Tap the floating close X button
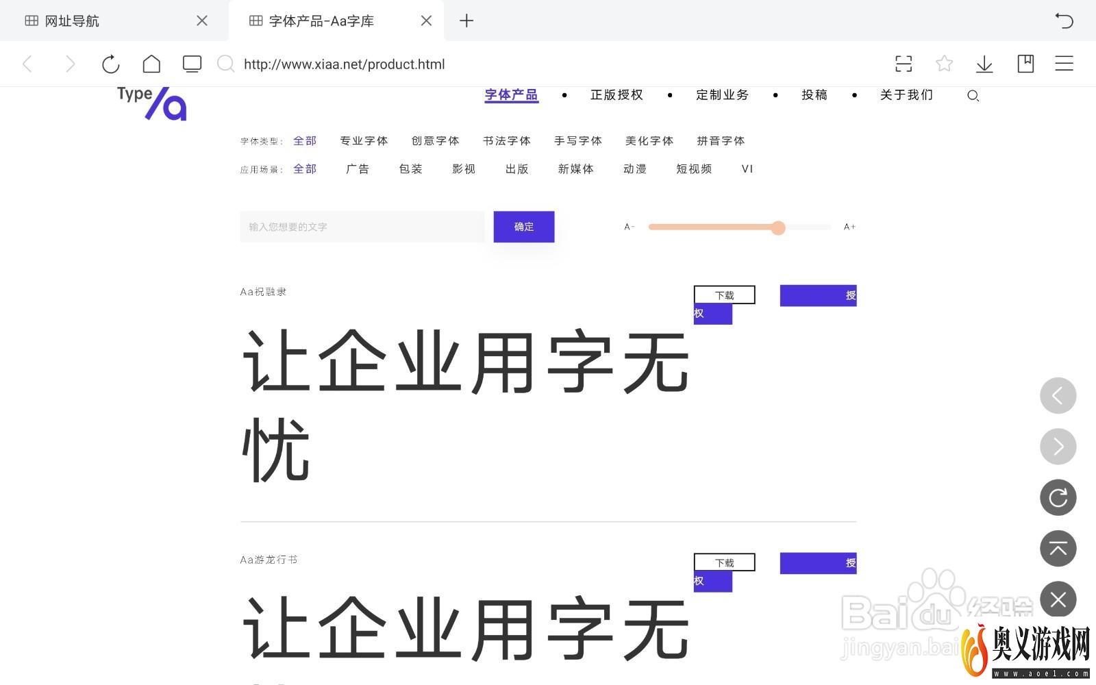 pos(1058,599)
